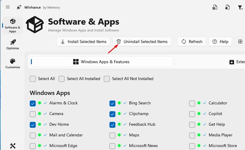Click the save configuration file icon
This screenshot has width=245, height=150.
click(x=215, y=7)
